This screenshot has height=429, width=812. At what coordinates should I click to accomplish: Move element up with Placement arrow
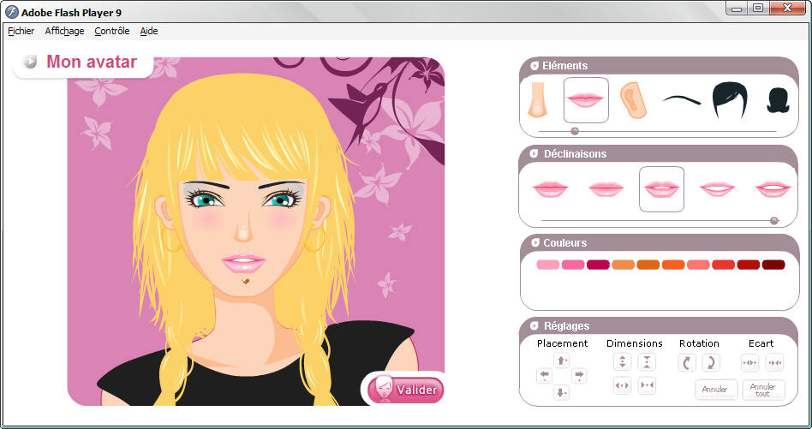tap(561, 360)
